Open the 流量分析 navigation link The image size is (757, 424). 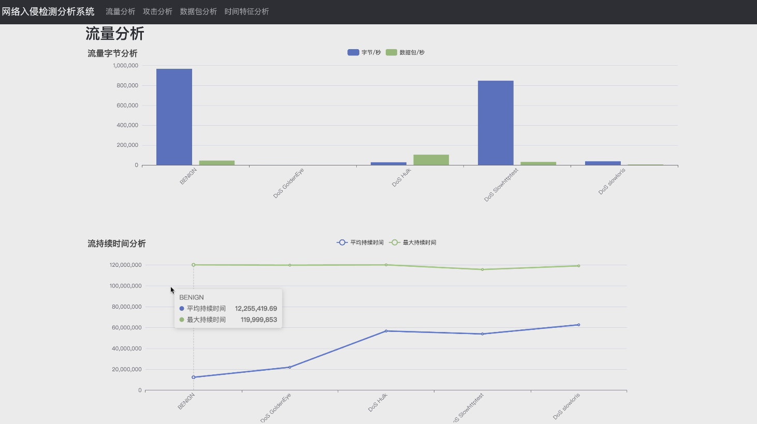pyautogui.click(x=120, y=11)
